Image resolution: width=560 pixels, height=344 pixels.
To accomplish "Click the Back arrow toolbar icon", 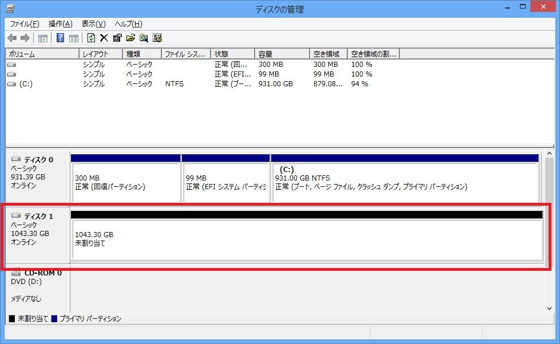I will pos(12,38).
